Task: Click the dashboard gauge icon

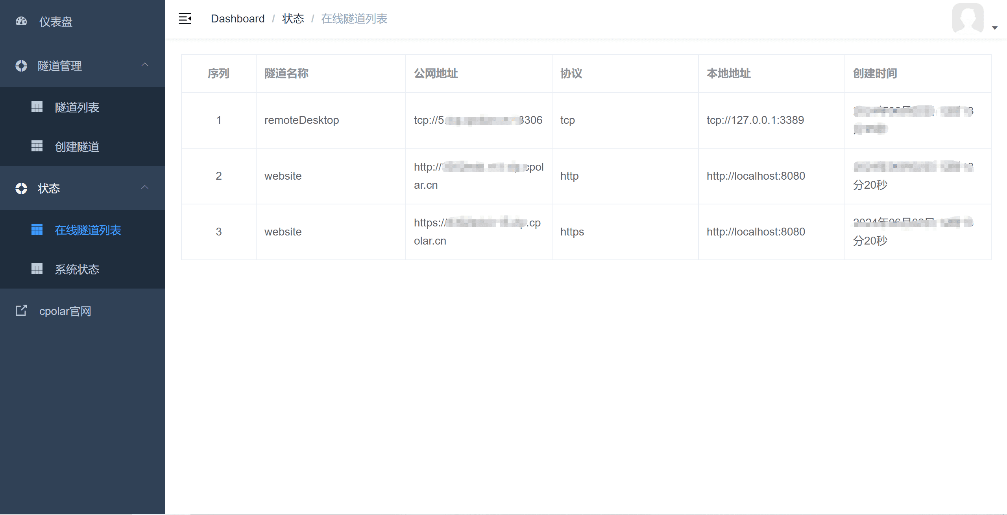Action: coord(21,21)
